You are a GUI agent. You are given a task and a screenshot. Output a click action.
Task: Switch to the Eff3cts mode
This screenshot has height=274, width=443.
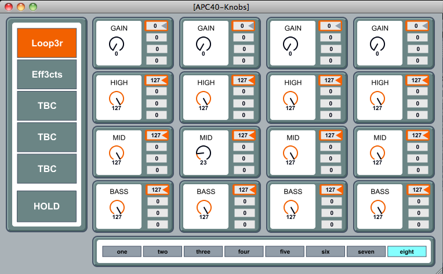(x=47, y=75)
